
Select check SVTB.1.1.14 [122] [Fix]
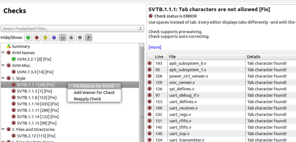tap(38, 117)
